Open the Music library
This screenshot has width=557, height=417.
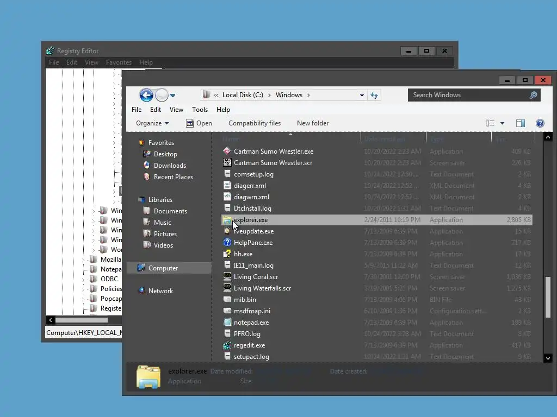[162, 222]
